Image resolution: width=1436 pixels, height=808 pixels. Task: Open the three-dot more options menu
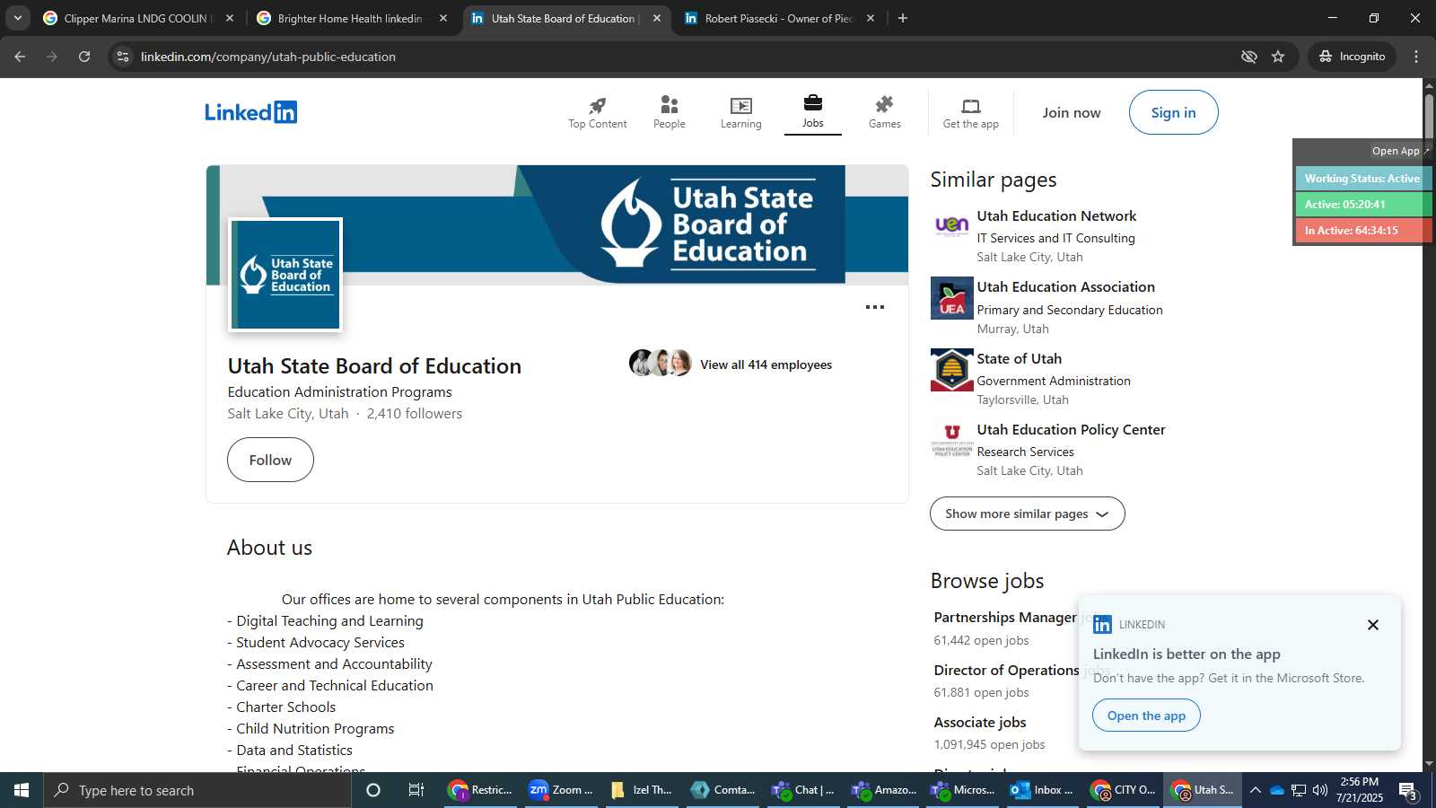pyautogui.click(x=874, y=307)
